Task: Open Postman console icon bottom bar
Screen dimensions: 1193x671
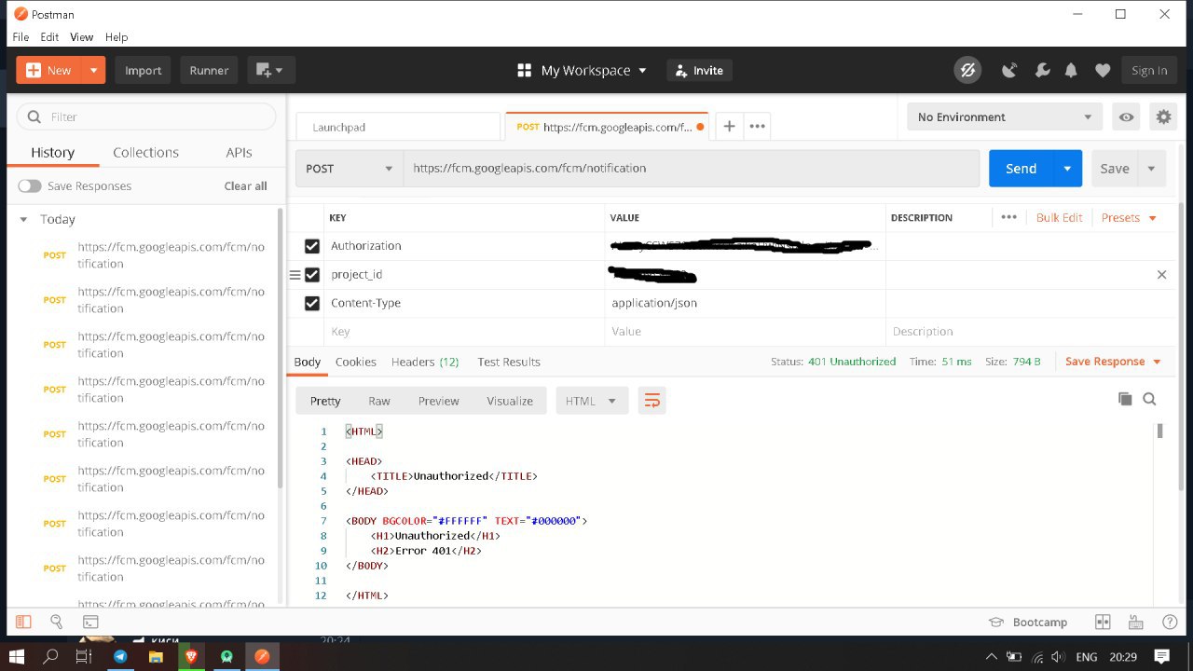Action: click(90, 622)
